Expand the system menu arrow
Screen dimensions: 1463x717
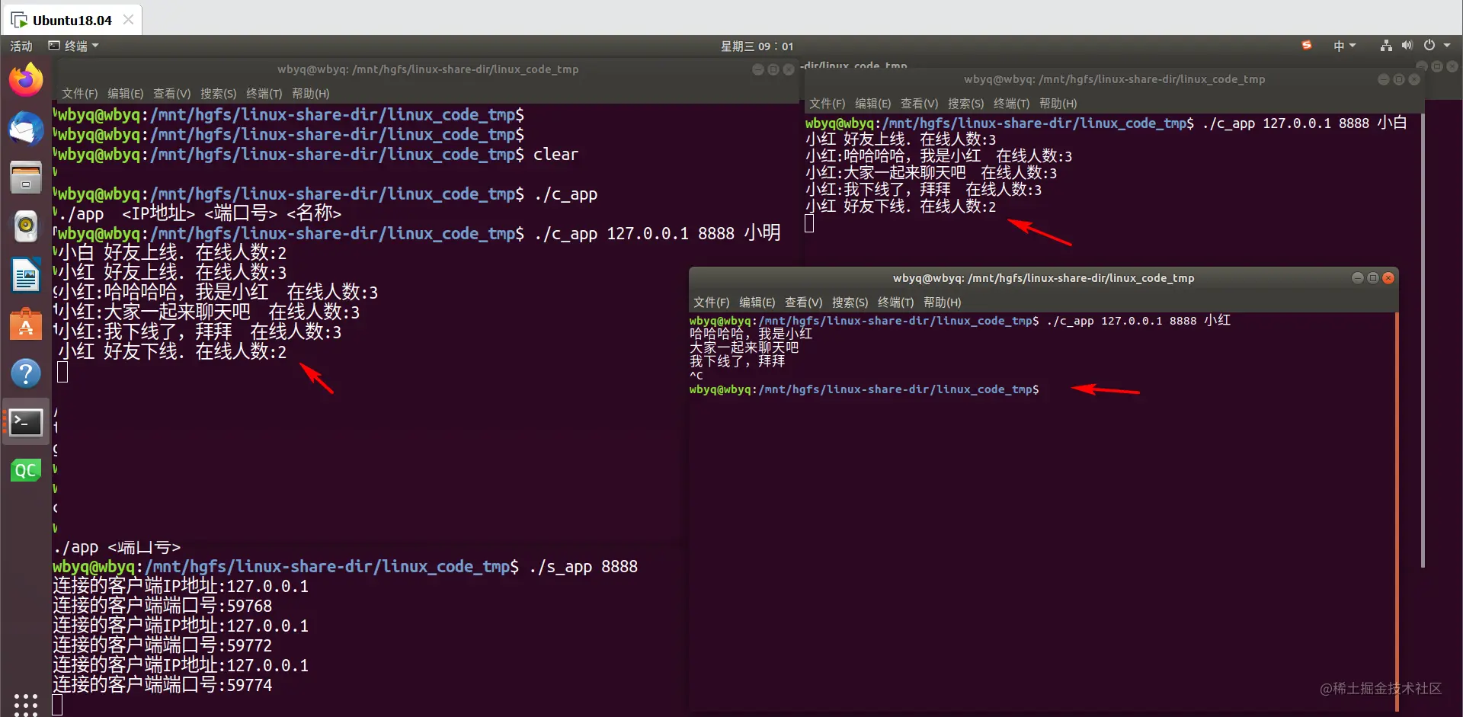click(x=1447, y=46)
